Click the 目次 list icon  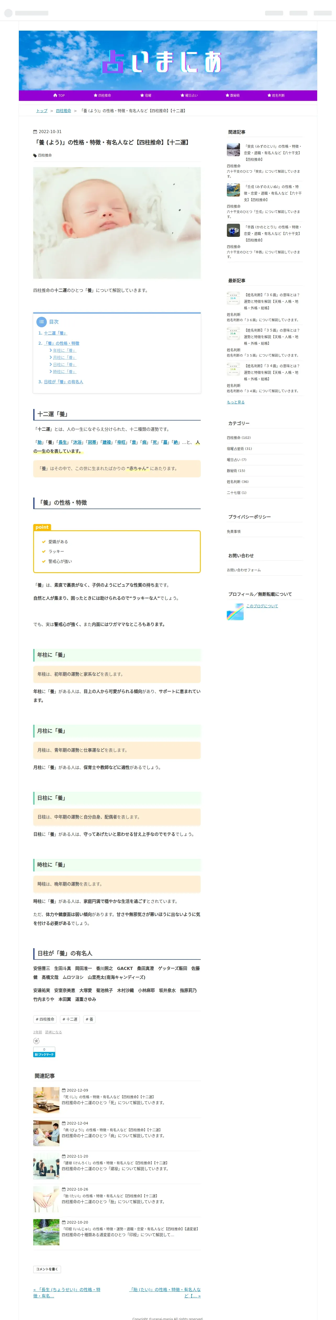[41, 322]
